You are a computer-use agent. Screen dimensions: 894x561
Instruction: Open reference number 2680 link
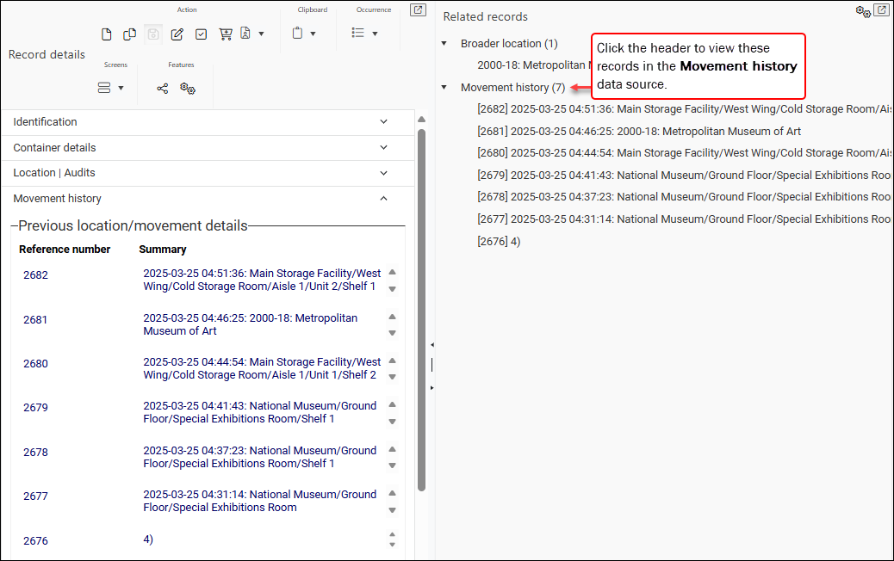point(35,363)
